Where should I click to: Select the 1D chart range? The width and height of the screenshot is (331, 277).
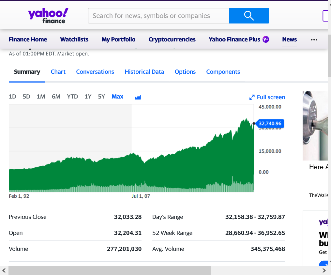pyautogui.click(x=12, y=97)
